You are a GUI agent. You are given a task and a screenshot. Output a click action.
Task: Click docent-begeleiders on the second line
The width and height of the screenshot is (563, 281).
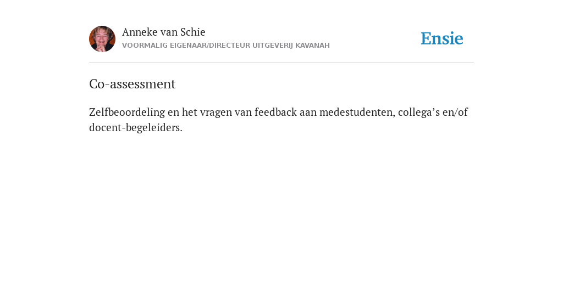(136, 127)
